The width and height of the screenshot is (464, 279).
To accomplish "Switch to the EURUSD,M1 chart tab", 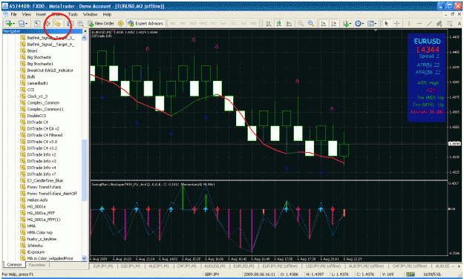I will point(244,266).
